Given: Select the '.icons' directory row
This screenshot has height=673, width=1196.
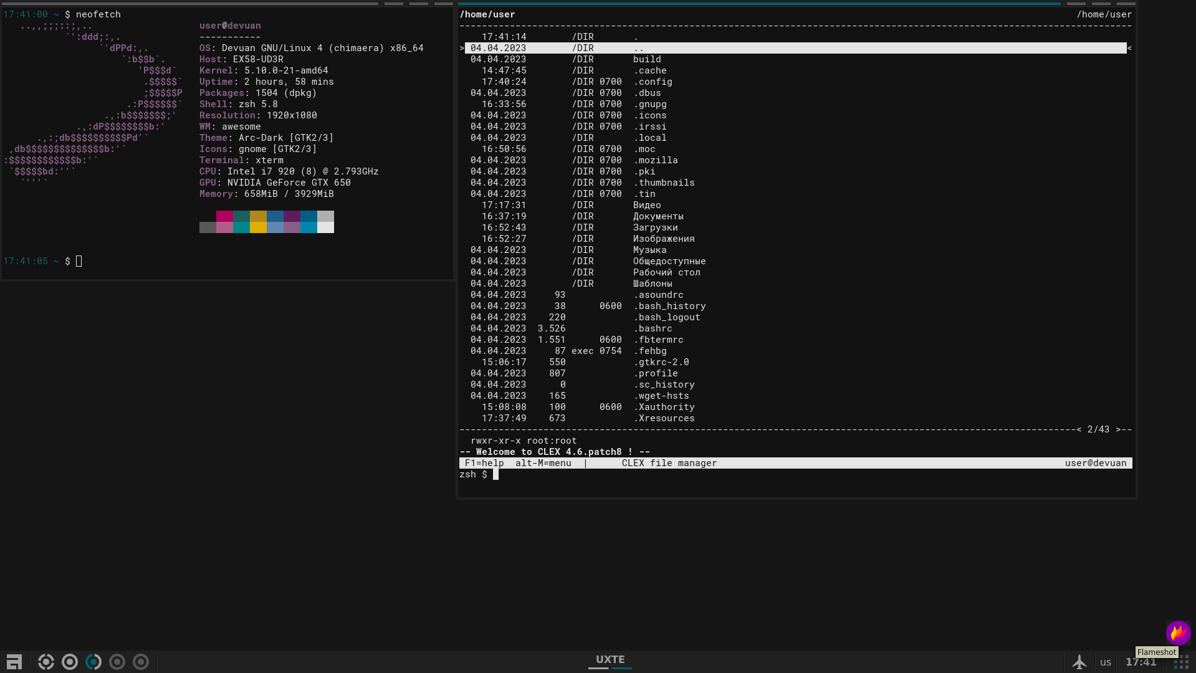Looking at the screenshot, I should coord(796,115).
